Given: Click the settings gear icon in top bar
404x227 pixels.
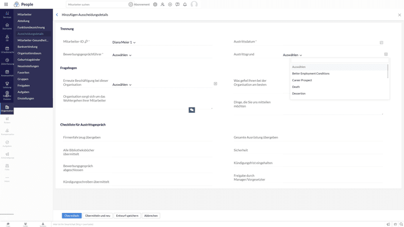Looking at the screenshot, I should (155, 4).
